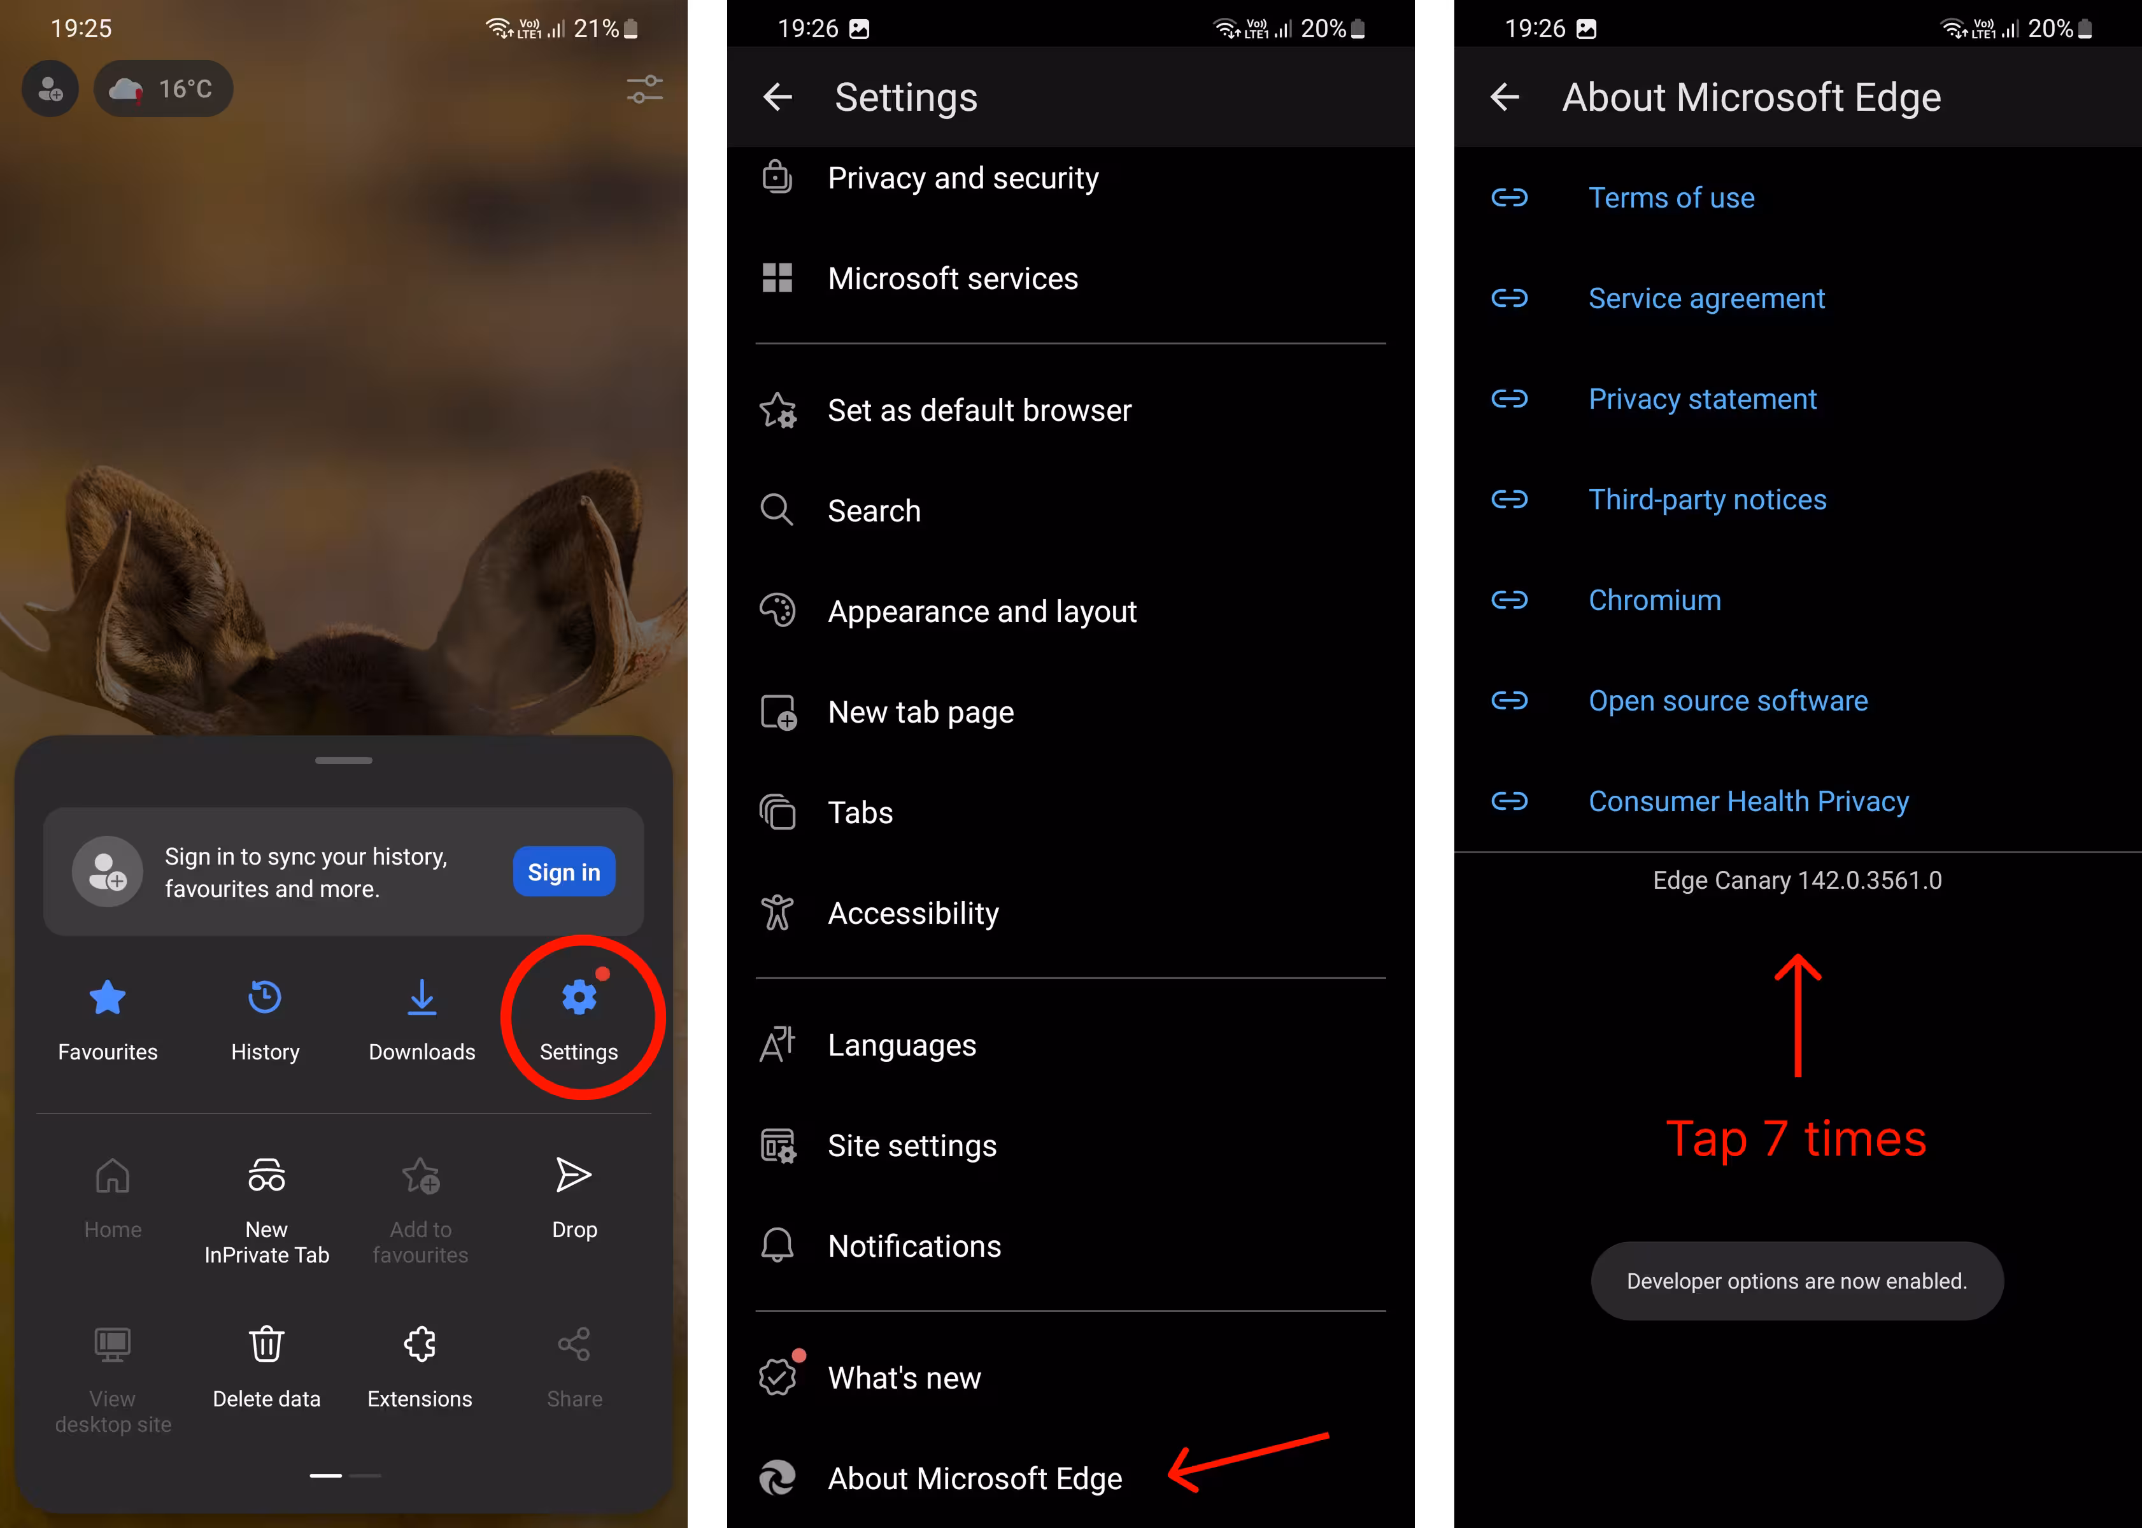Go back from Settings screen
This screenshot has width=2142, height=1528.
click(x=777, y=97)
